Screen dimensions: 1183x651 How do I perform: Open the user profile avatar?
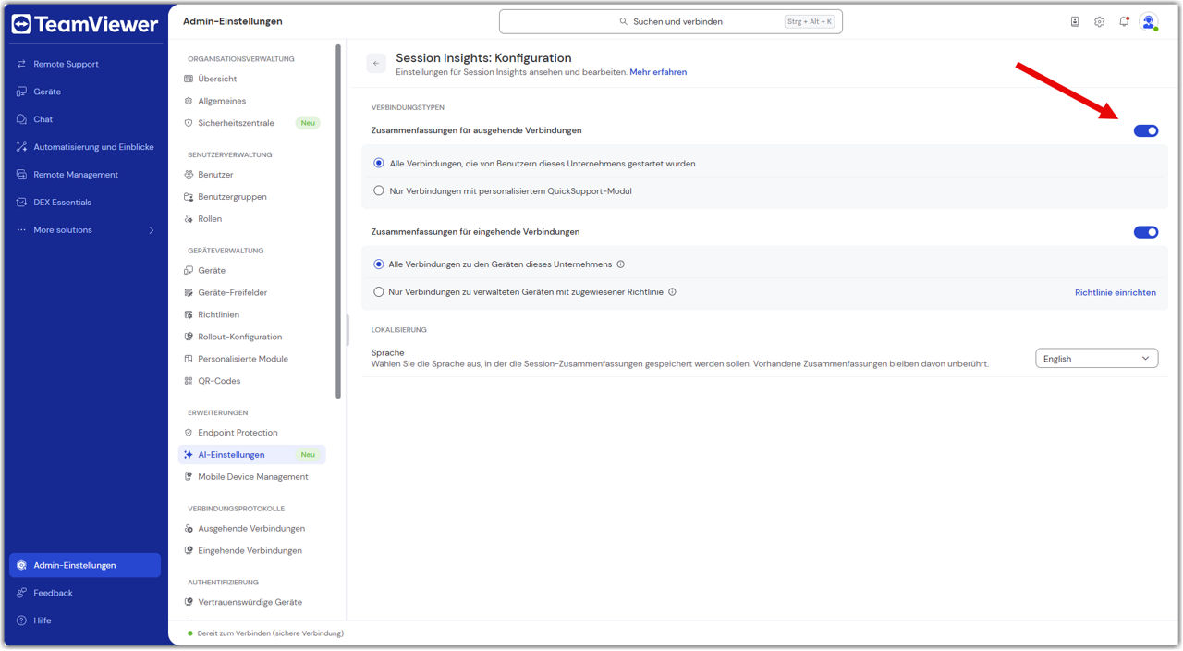pos(1149,21)
